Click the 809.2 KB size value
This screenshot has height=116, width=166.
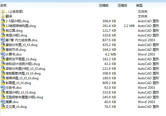[x=109, y=83]
